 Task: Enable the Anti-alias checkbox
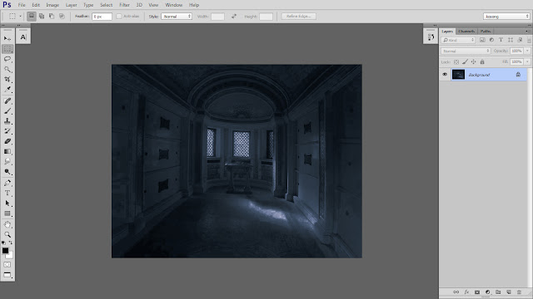click(118, 17)
